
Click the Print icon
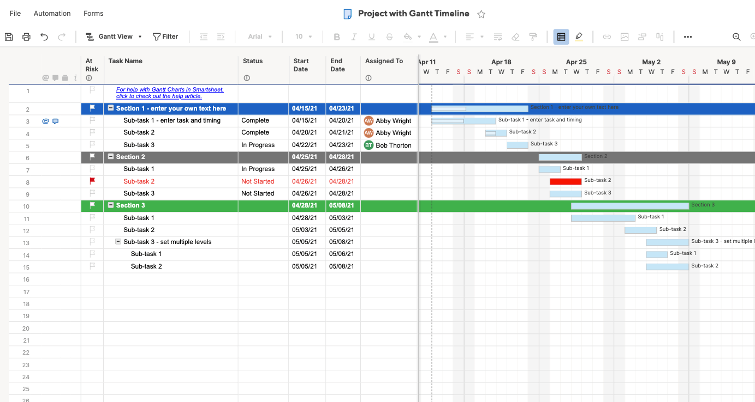26,37
